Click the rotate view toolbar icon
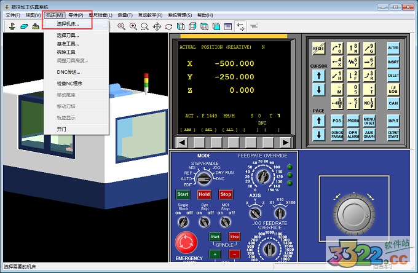Screen dimensions: 418x273 coord(168,26)
